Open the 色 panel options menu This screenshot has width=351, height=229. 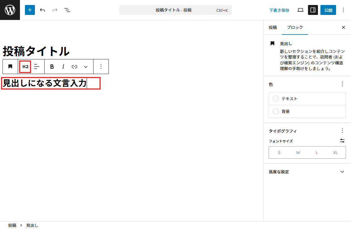(x=342, y=84)
